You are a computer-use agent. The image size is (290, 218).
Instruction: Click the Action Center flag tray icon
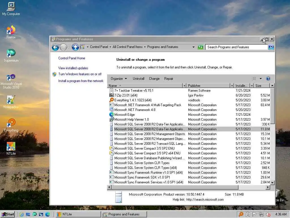coord(255,214)
